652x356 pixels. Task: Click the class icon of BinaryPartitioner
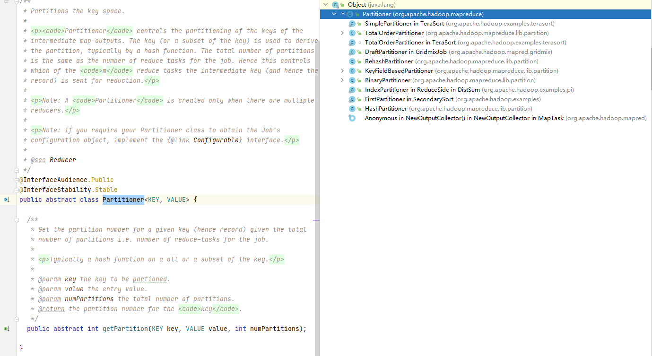point(352,80)
